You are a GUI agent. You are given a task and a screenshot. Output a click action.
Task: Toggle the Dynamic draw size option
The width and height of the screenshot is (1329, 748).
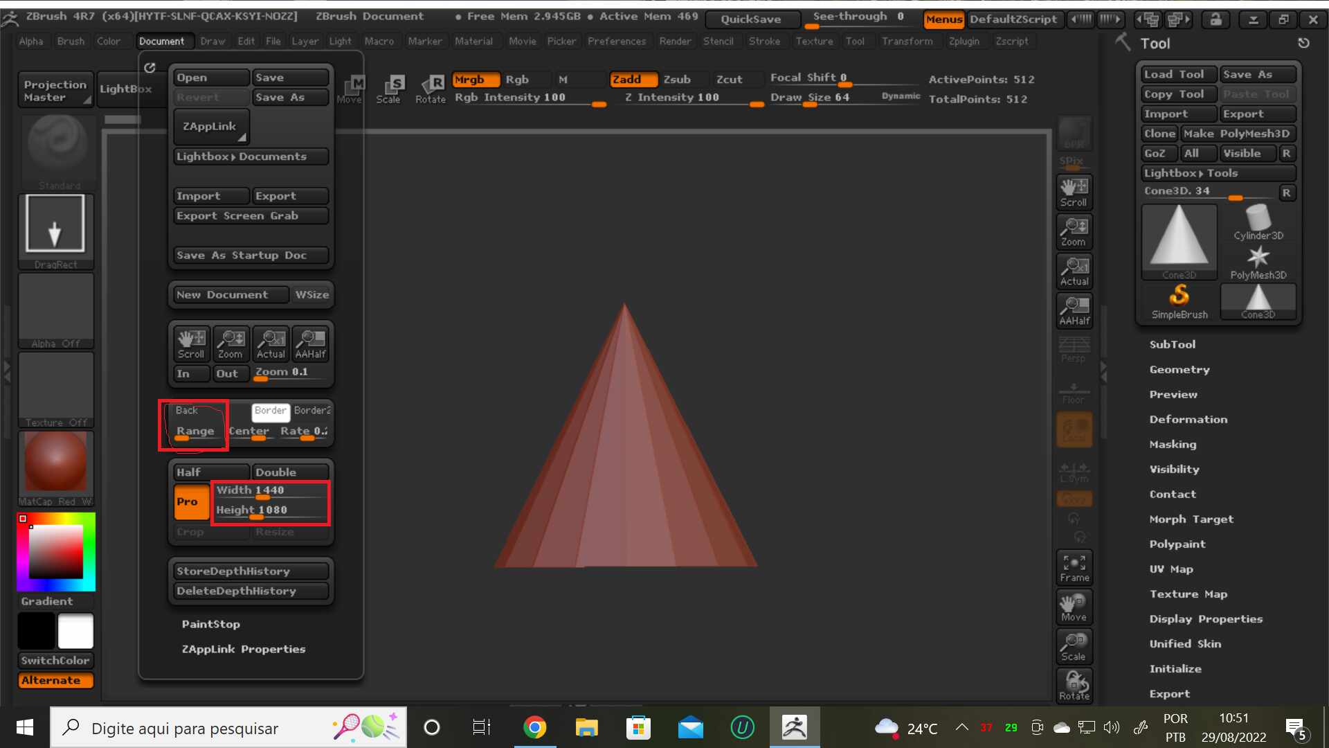[901, 96]
